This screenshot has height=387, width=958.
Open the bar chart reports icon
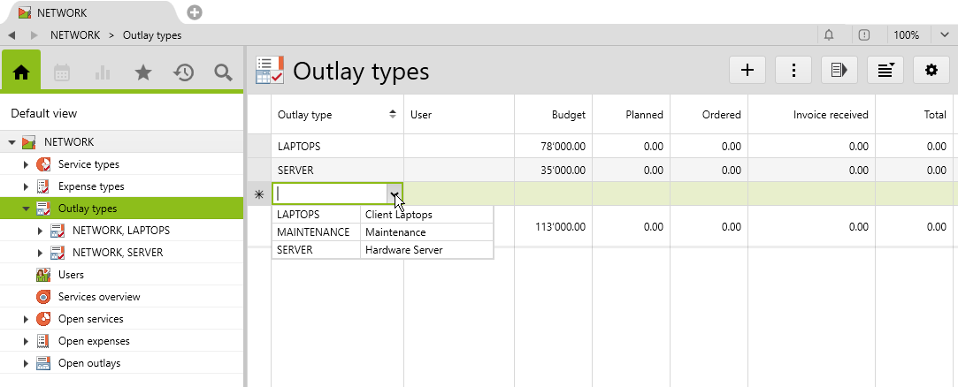(x=103, y=72)
